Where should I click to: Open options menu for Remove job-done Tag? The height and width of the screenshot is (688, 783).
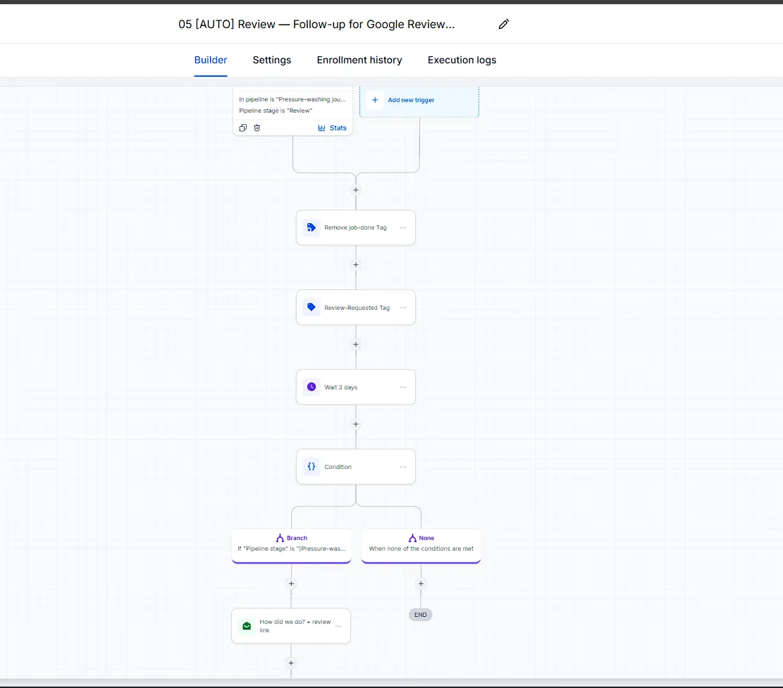coord(403,227)
